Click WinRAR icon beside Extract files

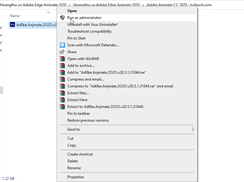click(62, 93)
